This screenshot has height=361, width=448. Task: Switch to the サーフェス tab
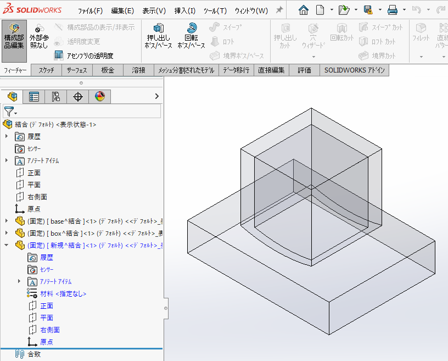coord(77,70)
